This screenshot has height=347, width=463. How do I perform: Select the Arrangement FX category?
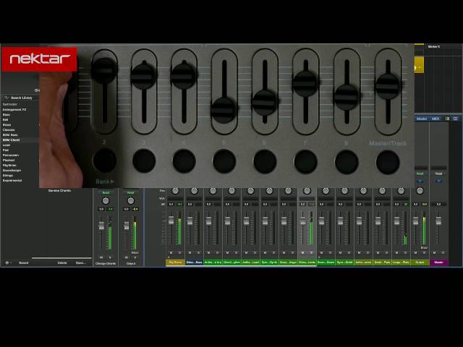point(14,109)
